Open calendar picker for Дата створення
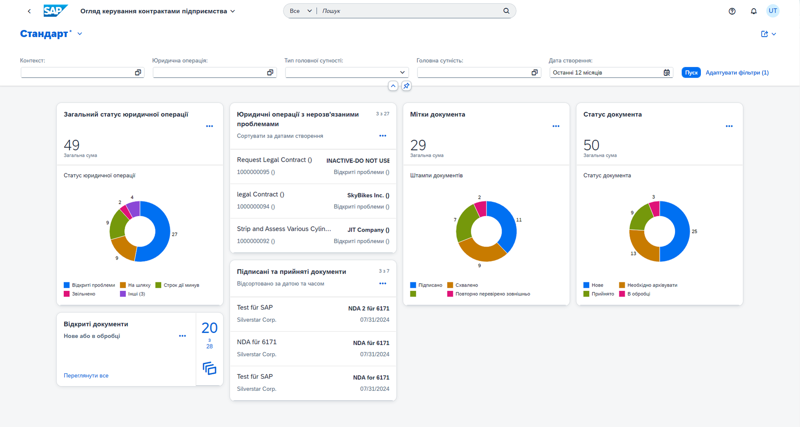The height and width of the screenshot is (427, 800). 667,72
